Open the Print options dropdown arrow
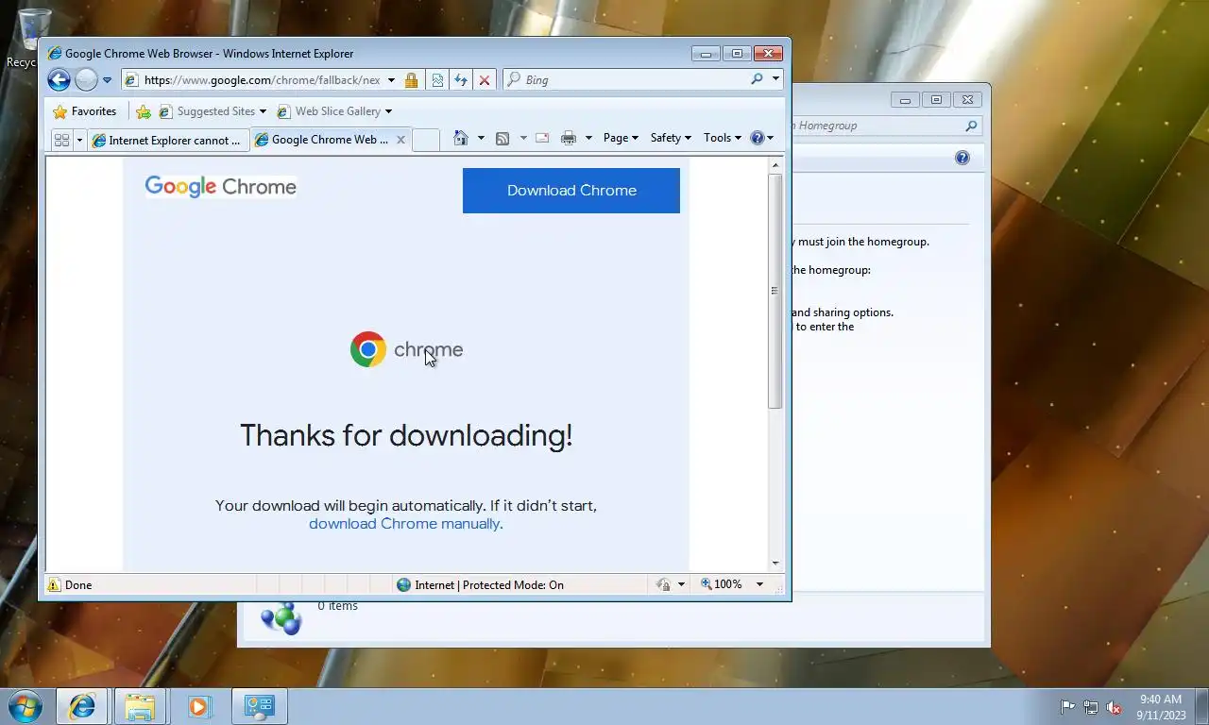This screenshot has width=1209, height=725. [x=588, y=138]
